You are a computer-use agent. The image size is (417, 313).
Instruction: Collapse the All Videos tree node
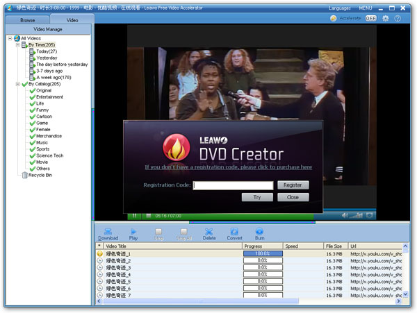pos(10,38)
